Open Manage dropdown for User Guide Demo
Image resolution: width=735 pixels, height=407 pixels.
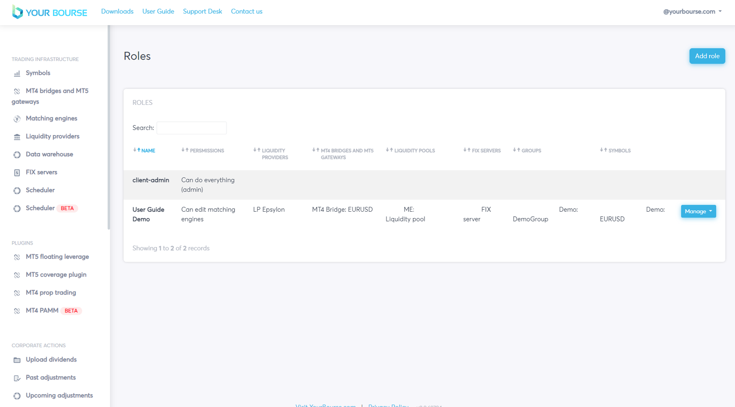click(x=698, y=211)
